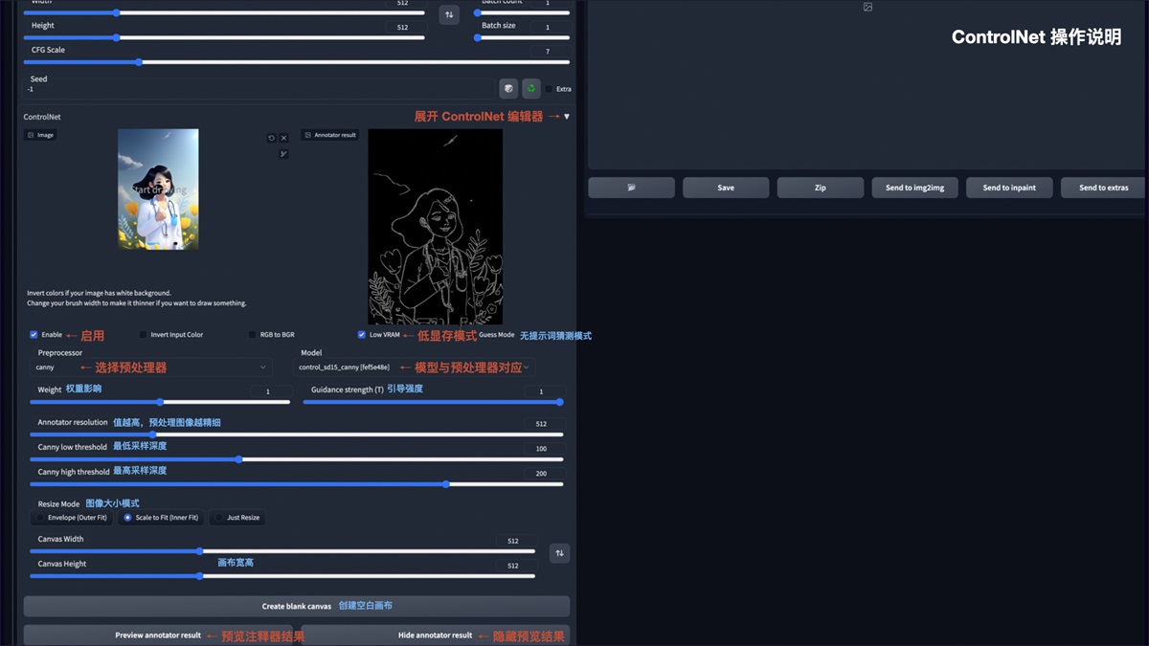1149x646 pixels.
Task: Click the Send to inpaint button
Action: 1009,187
